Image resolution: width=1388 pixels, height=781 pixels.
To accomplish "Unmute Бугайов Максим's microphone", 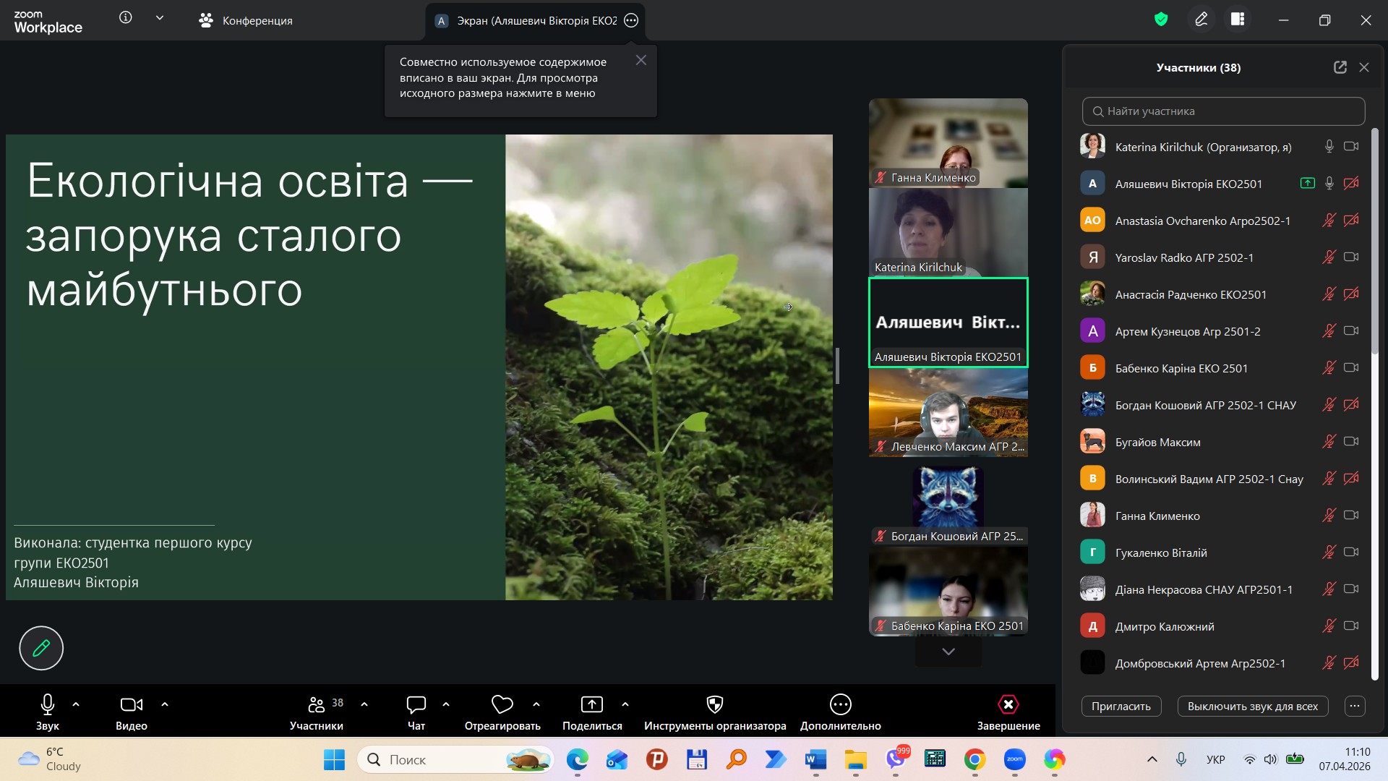I will point(1329,442).
